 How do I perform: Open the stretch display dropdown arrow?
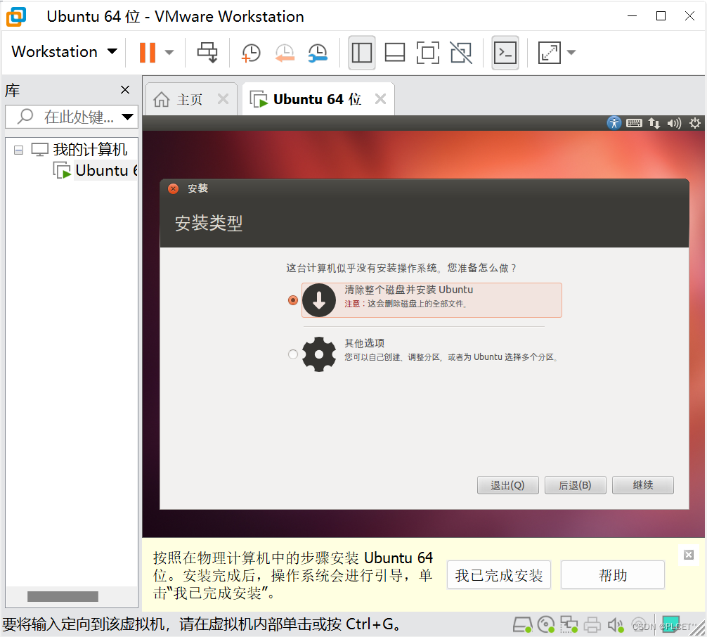571,52
